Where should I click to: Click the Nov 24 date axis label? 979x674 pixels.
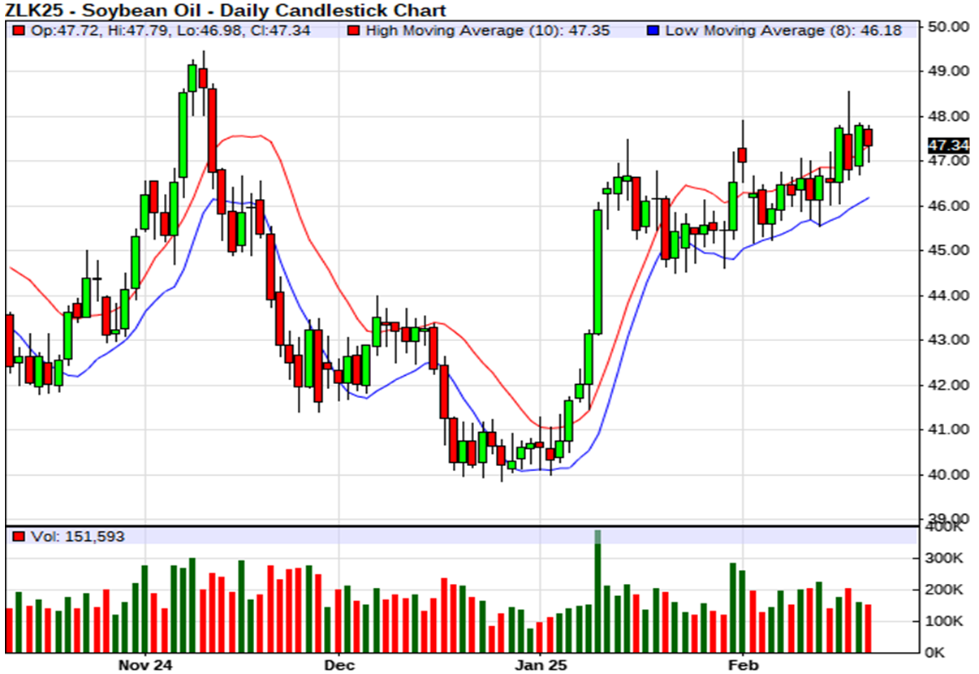point(145,665)
